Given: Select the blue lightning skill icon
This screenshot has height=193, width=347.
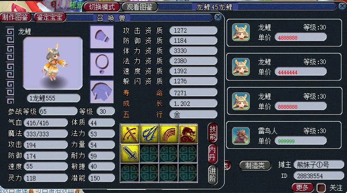Looking at the screenshot, I should tap(149, 134).
